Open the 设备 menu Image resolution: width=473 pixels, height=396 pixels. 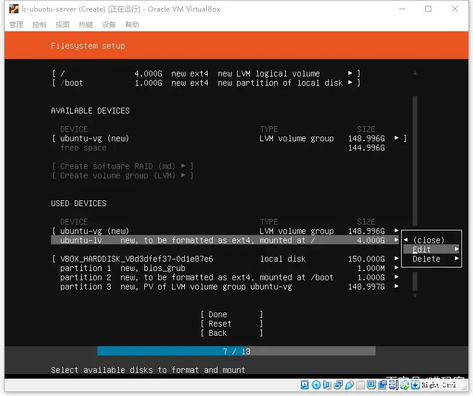[109, 25]
